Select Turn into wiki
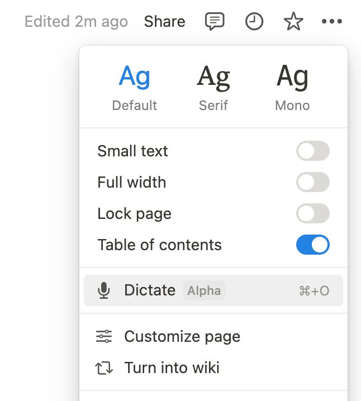The width and height of the screenshot is (361, 401). [x=213, y=367]
